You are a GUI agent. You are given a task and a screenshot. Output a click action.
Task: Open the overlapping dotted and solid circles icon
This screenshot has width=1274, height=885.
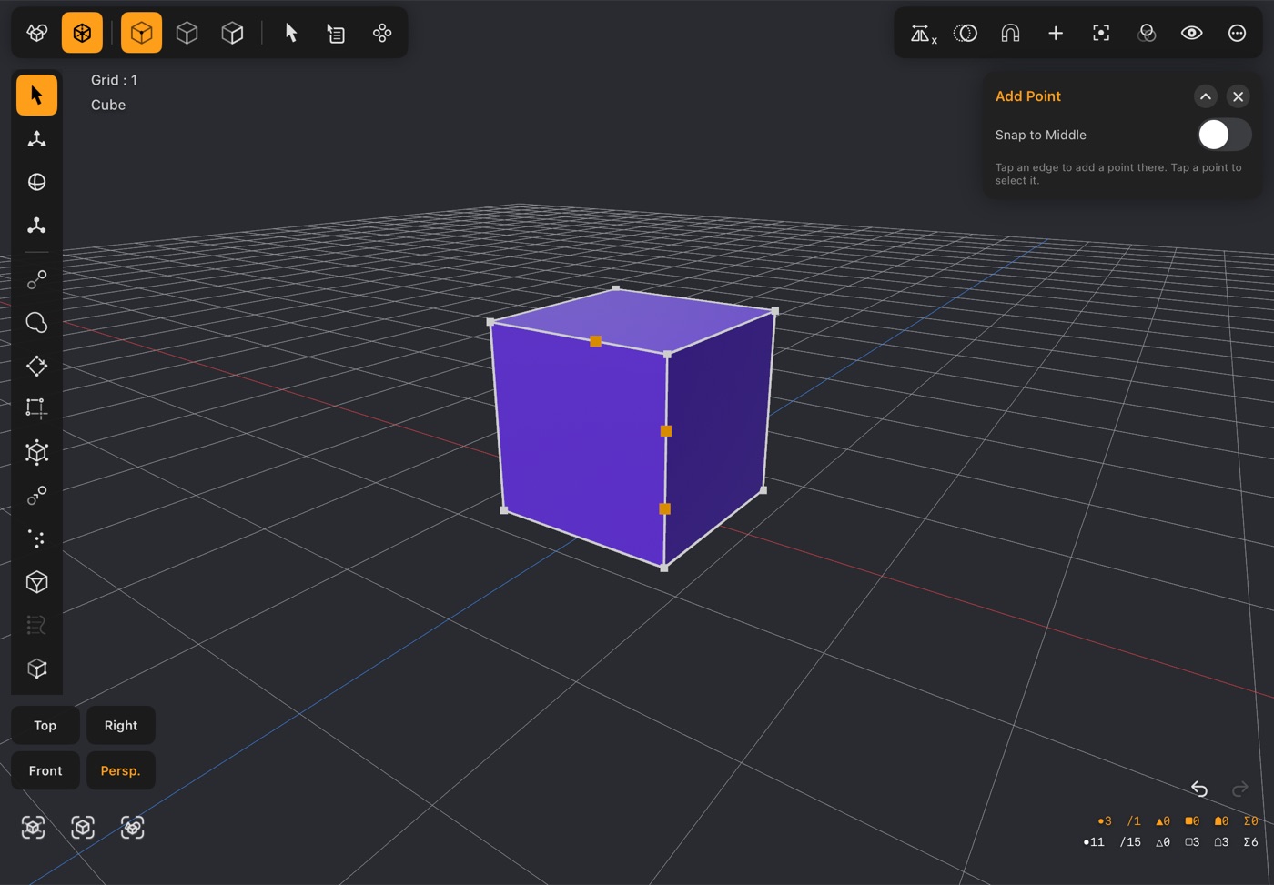coord(966,34)
